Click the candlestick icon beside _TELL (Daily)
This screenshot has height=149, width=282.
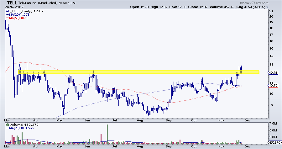click(7, 11)
